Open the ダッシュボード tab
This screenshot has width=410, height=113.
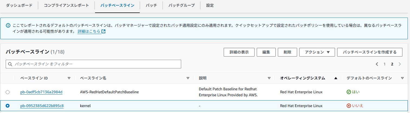19,5
